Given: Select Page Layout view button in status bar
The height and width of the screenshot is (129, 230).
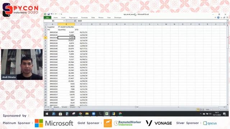Looking at the screenshot, I should pos(201,110).
